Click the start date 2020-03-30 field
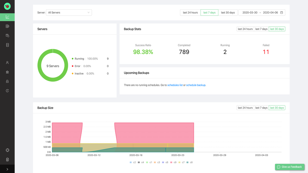Screen dimensions: 308x173 250,12
